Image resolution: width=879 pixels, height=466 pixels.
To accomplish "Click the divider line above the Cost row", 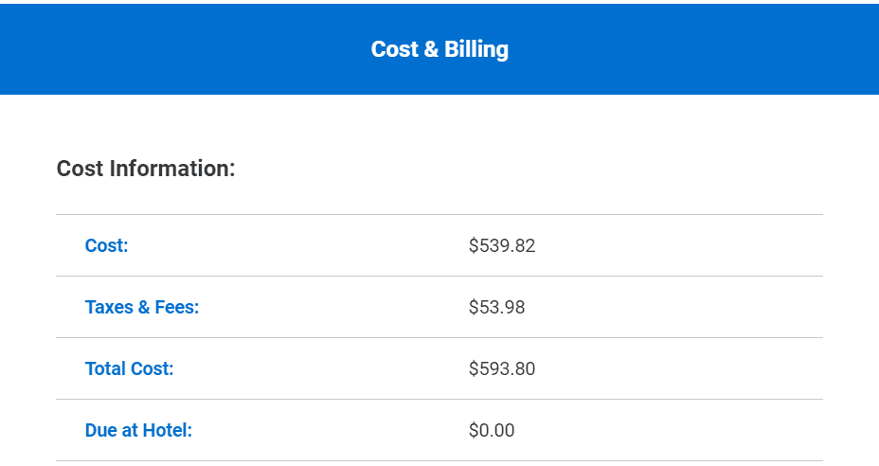I will [x=439, y=215].
